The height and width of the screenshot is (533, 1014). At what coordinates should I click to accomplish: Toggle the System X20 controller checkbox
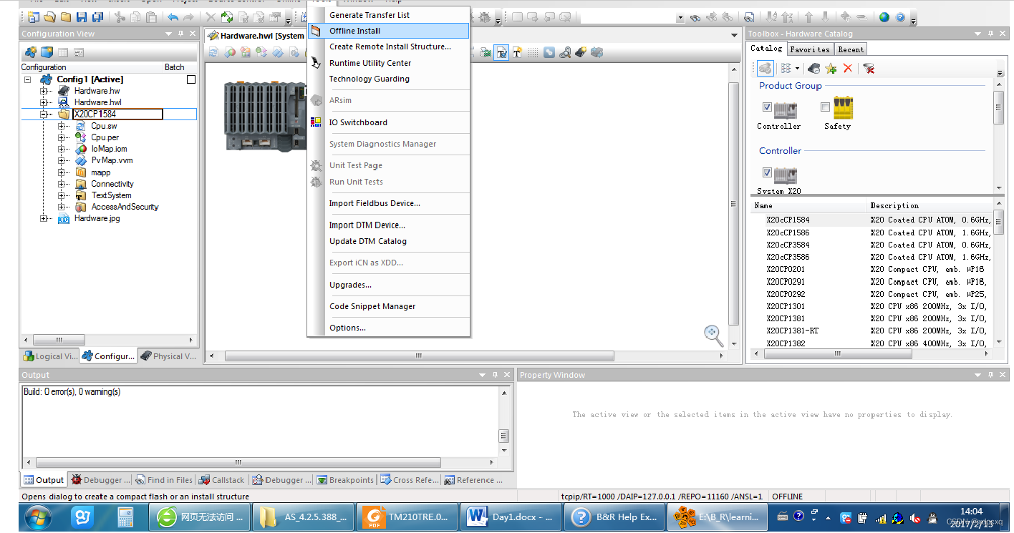pos(767,172)
